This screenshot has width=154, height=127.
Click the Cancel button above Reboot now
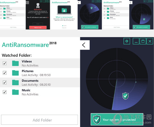click(x=38, y=24)
